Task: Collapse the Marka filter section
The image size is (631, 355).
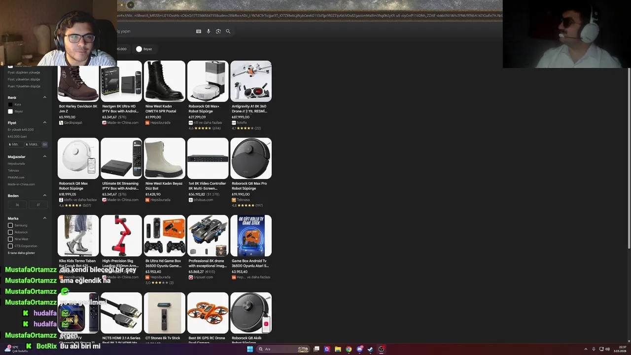Action: (45, 218)
